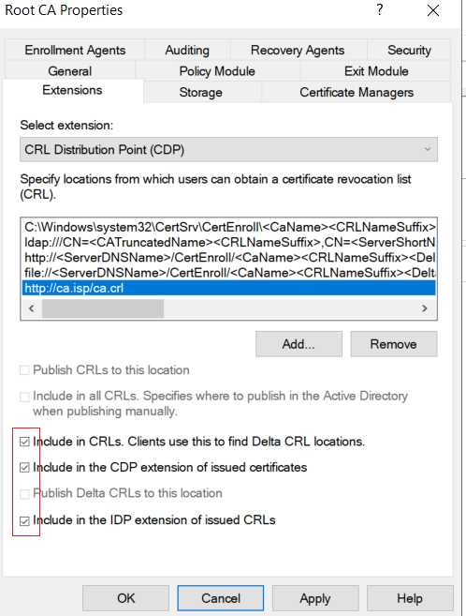This screenshot has height=616, width=466.
Task: Switch to the Storage tab
Action: pyautogui.click(x=200, y=92)
